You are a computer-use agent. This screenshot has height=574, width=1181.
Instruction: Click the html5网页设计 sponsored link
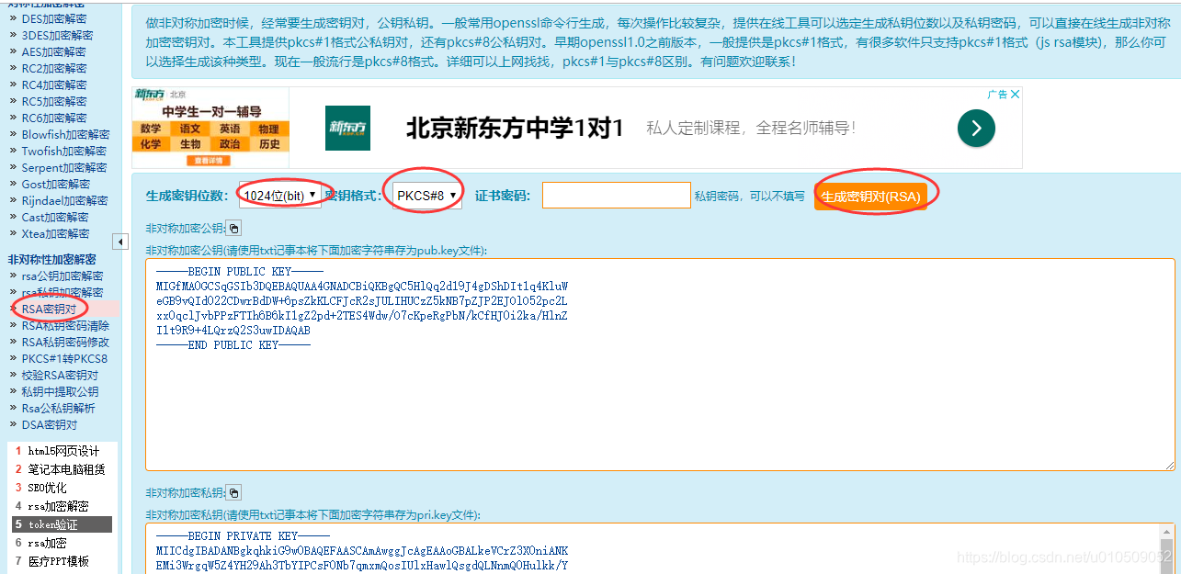[63, 451]
